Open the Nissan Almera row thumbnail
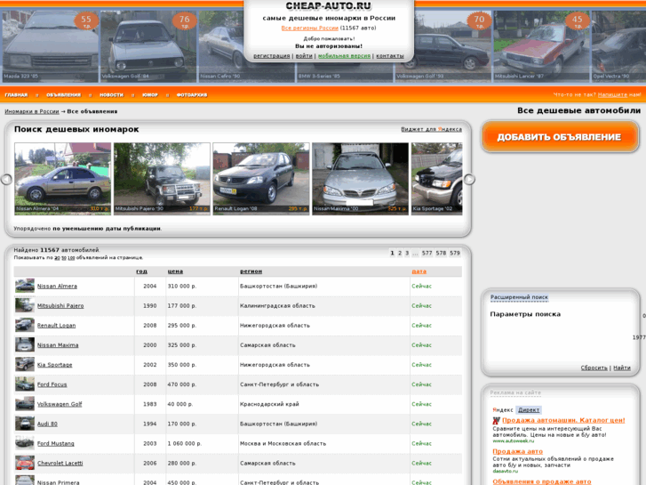 tap(25, 286)
